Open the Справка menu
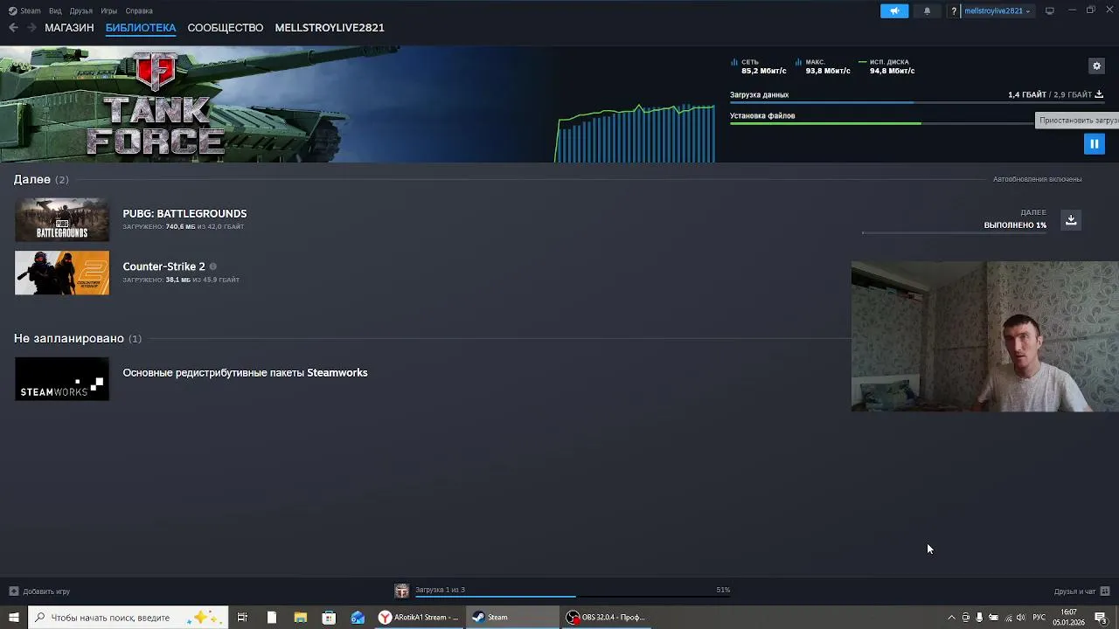The height and width of the screenshot is (629, 1119). coord(139,10)
